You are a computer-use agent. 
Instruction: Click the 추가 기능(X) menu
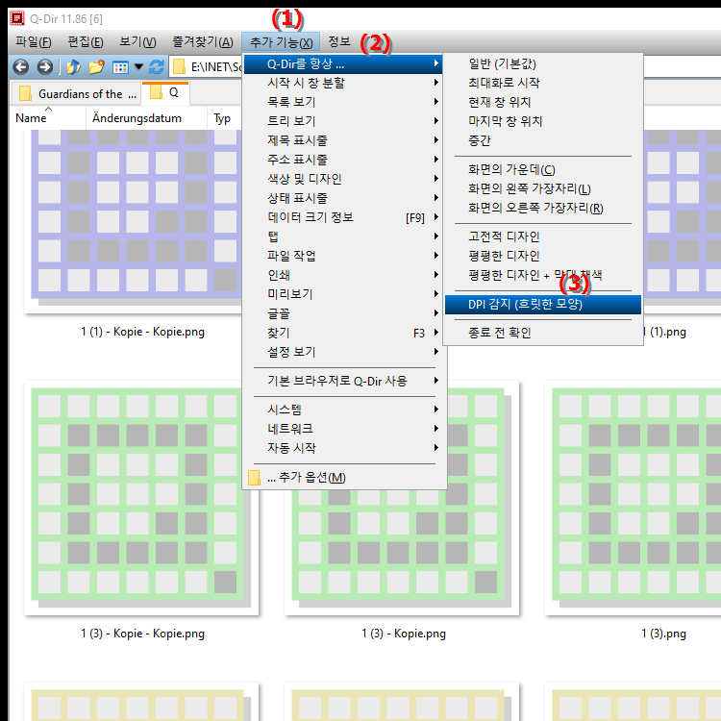click(x=281, y=42)
